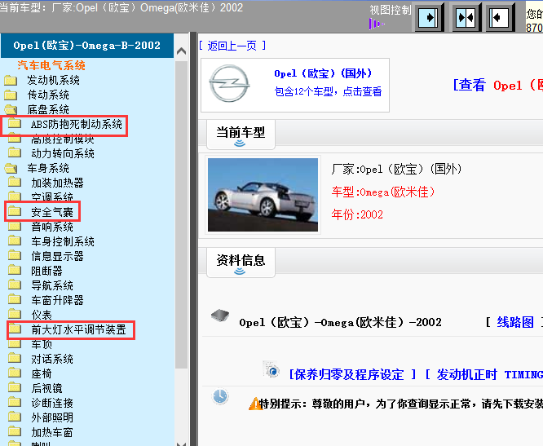
Task: Select 音响系统 tree item
Action: [52, 227]
